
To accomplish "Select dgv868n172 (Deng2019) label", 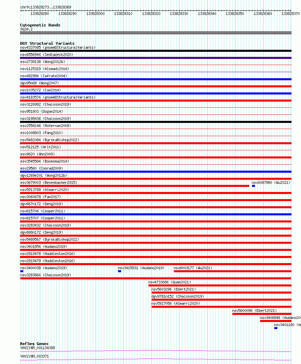I will pyautogui.click(x=42, y=232).
